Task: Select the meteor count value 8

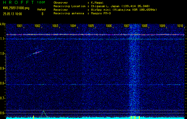Action: [x=43, y=14]
